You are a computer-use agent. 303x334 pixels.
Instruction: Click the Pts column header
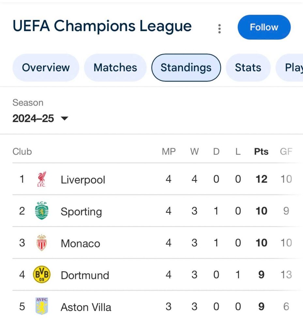tap(261, 152)
